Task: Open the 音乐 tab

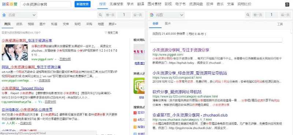Action: coord(220,4)
